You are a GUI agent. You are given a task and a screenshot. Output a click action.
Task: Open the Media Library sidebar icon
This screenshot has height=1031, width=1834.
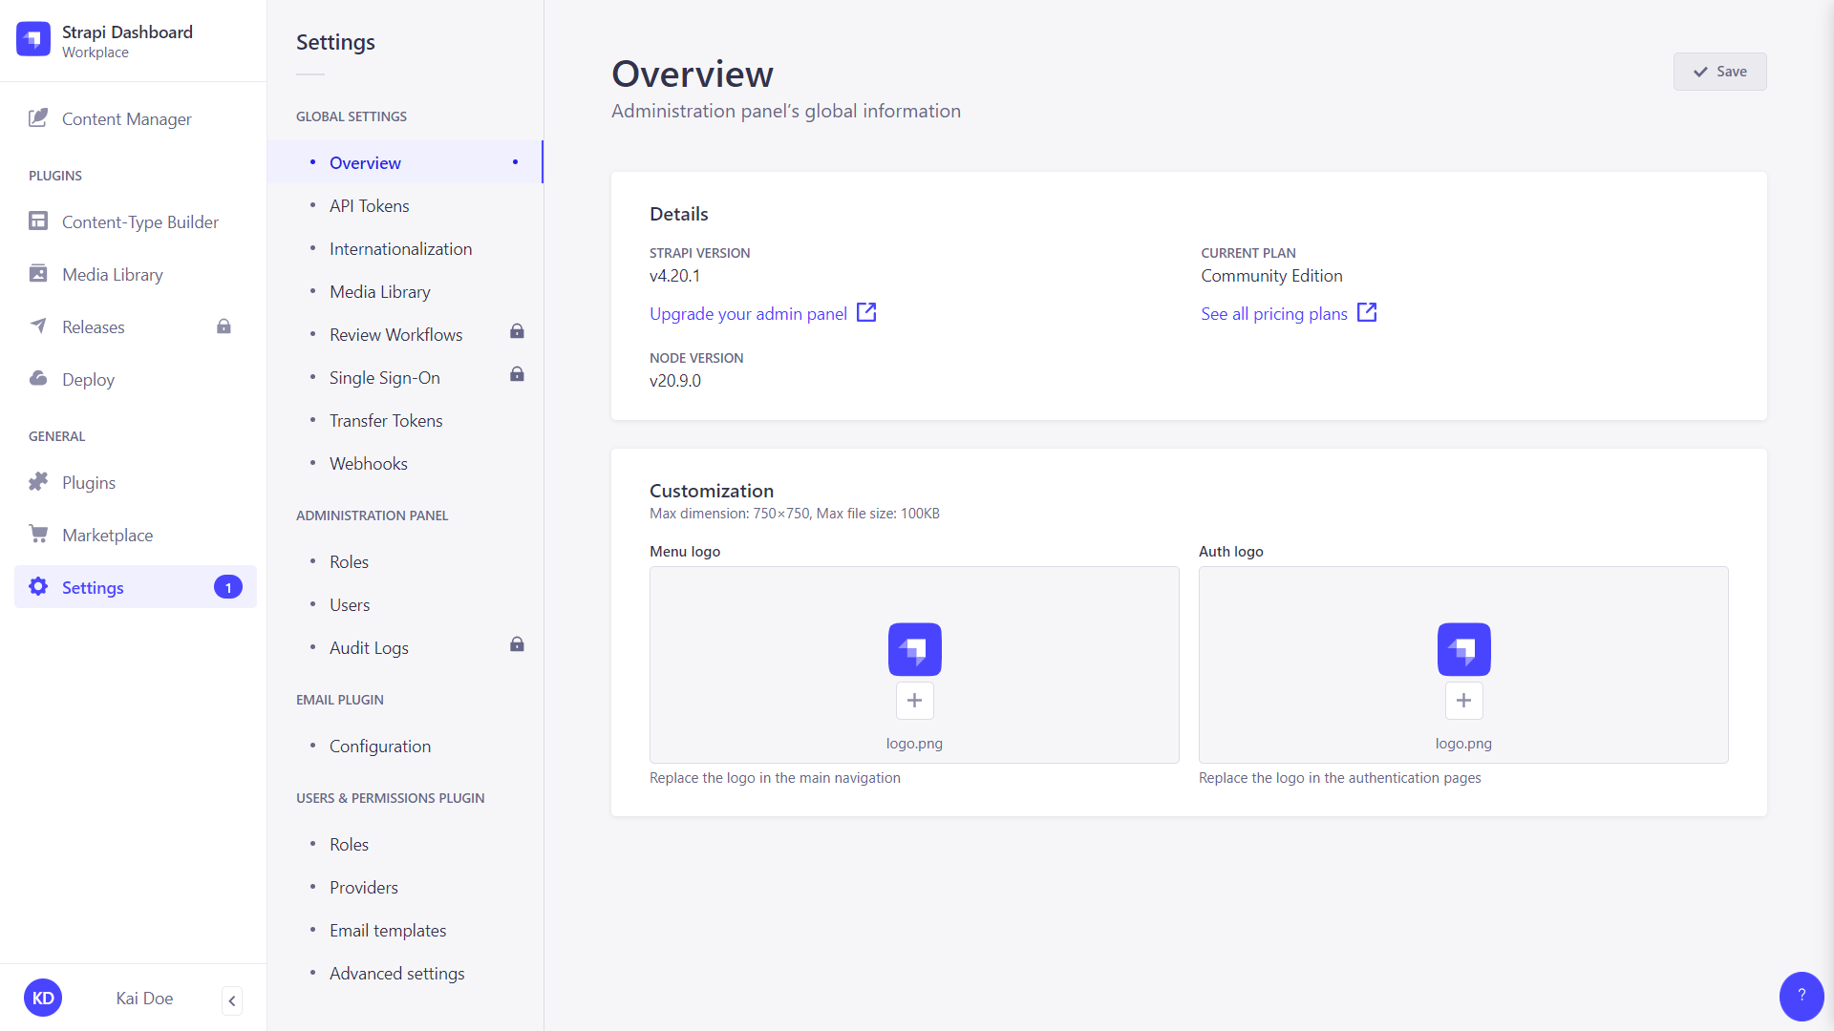(38, 274)
